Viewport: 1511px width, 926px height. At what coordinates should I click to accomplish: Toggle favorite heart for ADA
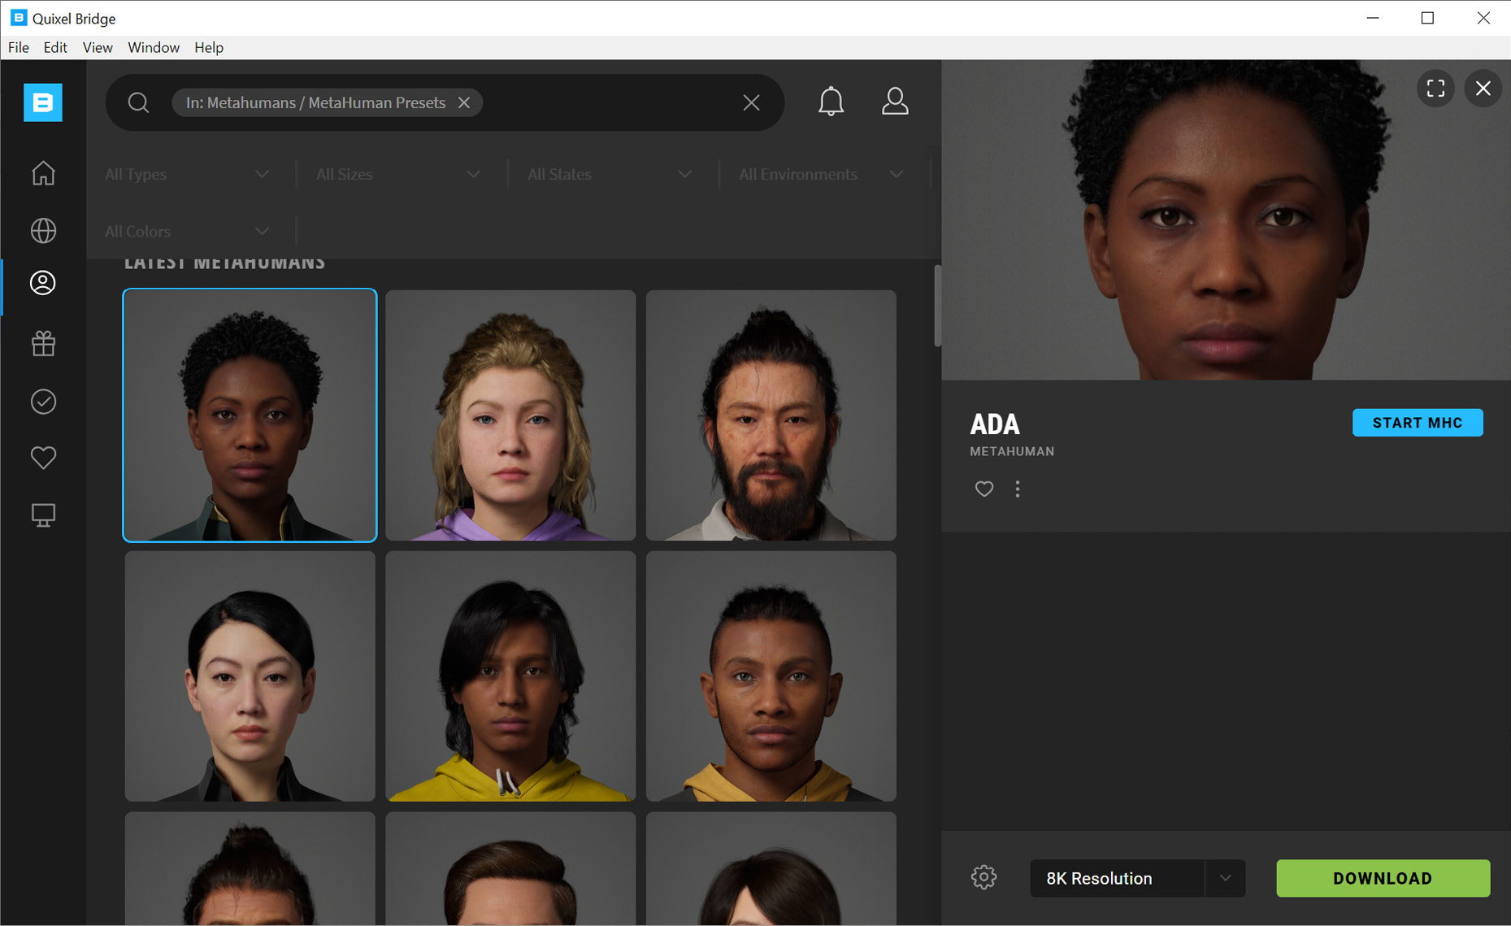[983, 489]
